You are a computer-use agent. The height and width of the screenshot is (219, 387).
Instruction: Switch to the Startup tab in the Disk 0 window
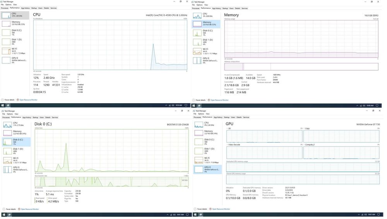(35, 117)
